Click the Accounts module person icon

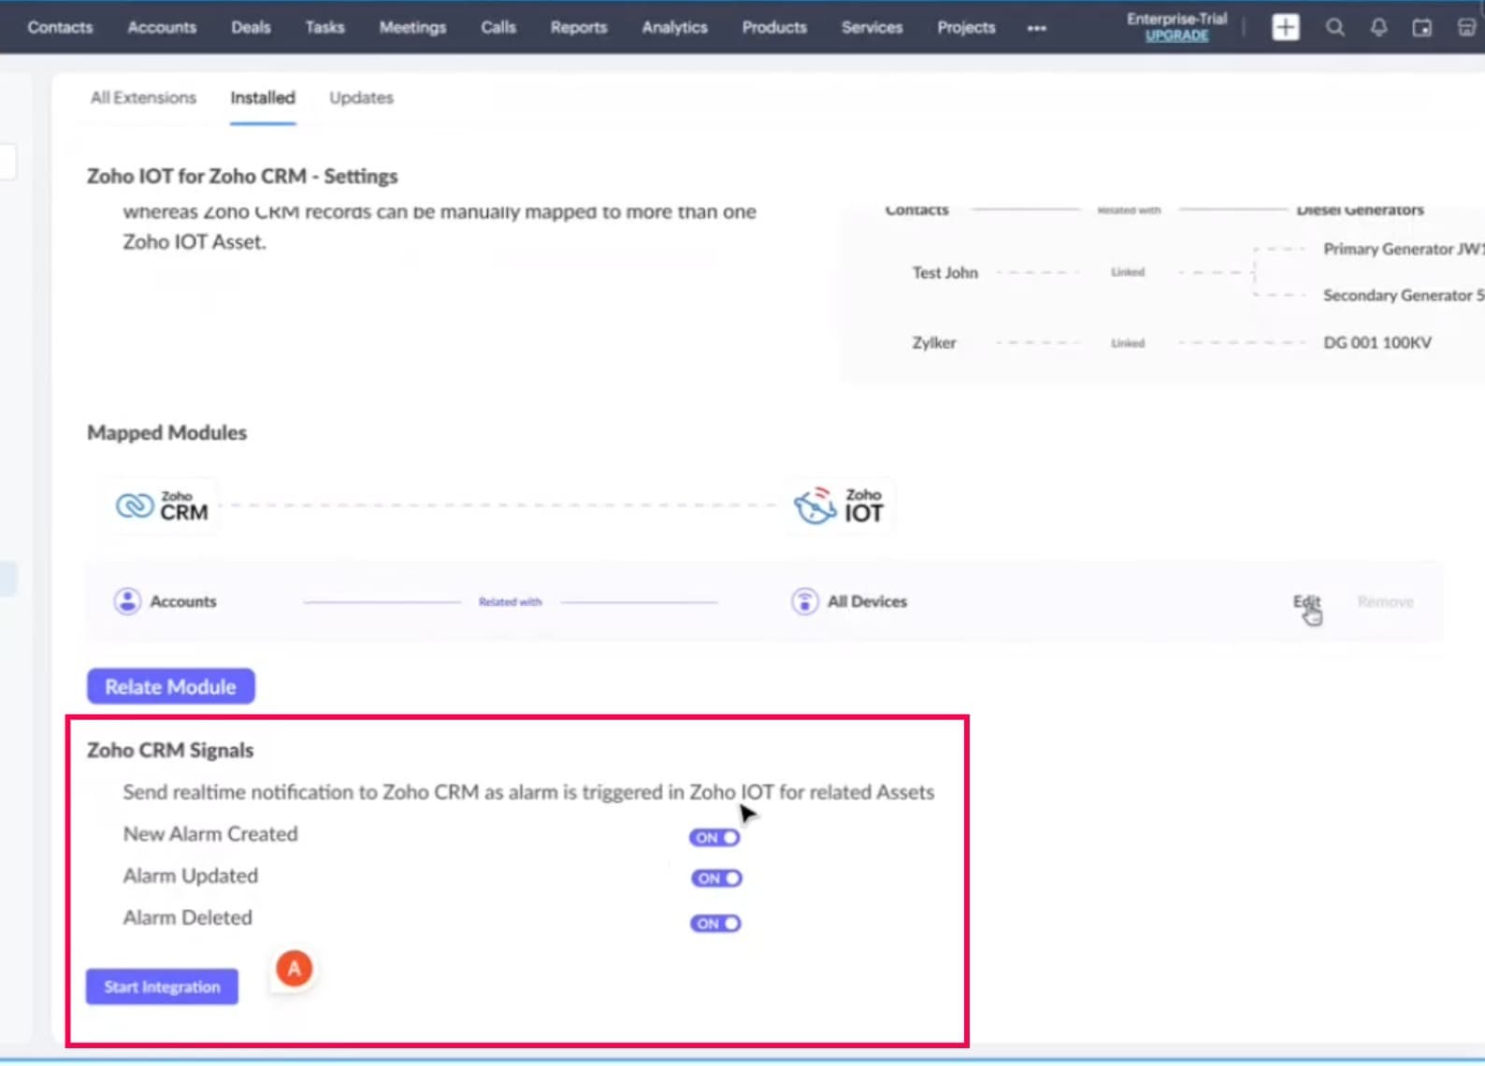(127, 601)
